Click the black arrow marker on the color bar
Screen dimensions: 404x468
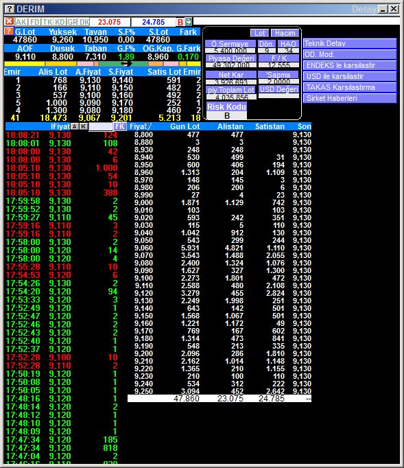coord(126,64)
